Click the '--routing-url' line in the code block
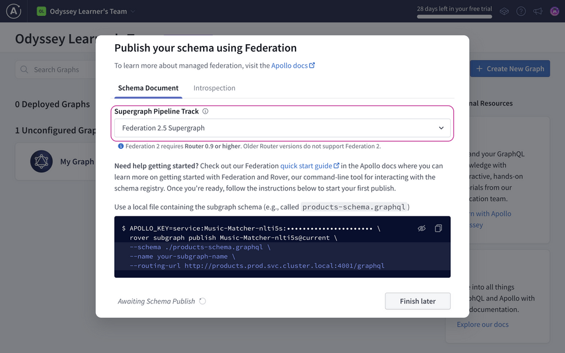Image resolution: width=565 pixels, height=353 pixels. tap(257, 266)
